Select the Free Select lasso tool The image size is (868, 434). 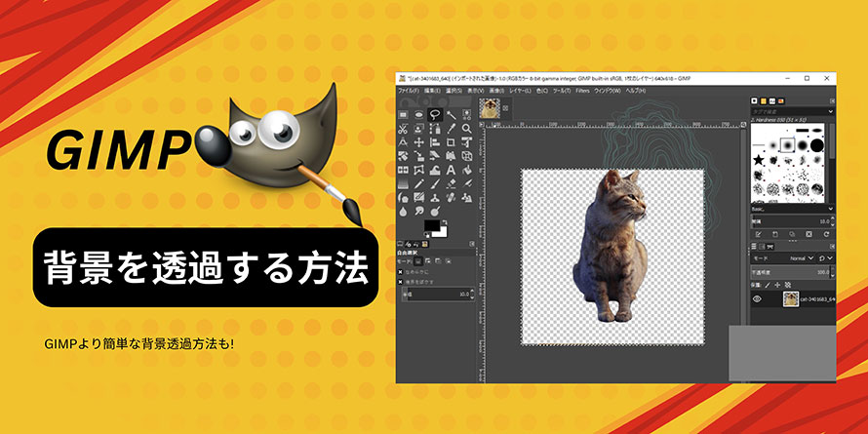(435, 114)
